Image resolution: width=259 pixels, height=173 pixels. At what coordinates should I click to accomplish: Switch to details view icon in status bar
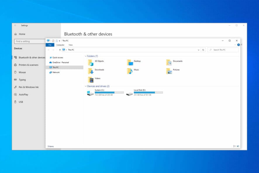tap(234, 146)
